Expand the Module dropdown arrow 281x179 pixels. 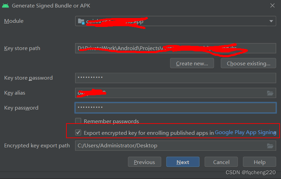pyautogui.click(x=271, y=21)
